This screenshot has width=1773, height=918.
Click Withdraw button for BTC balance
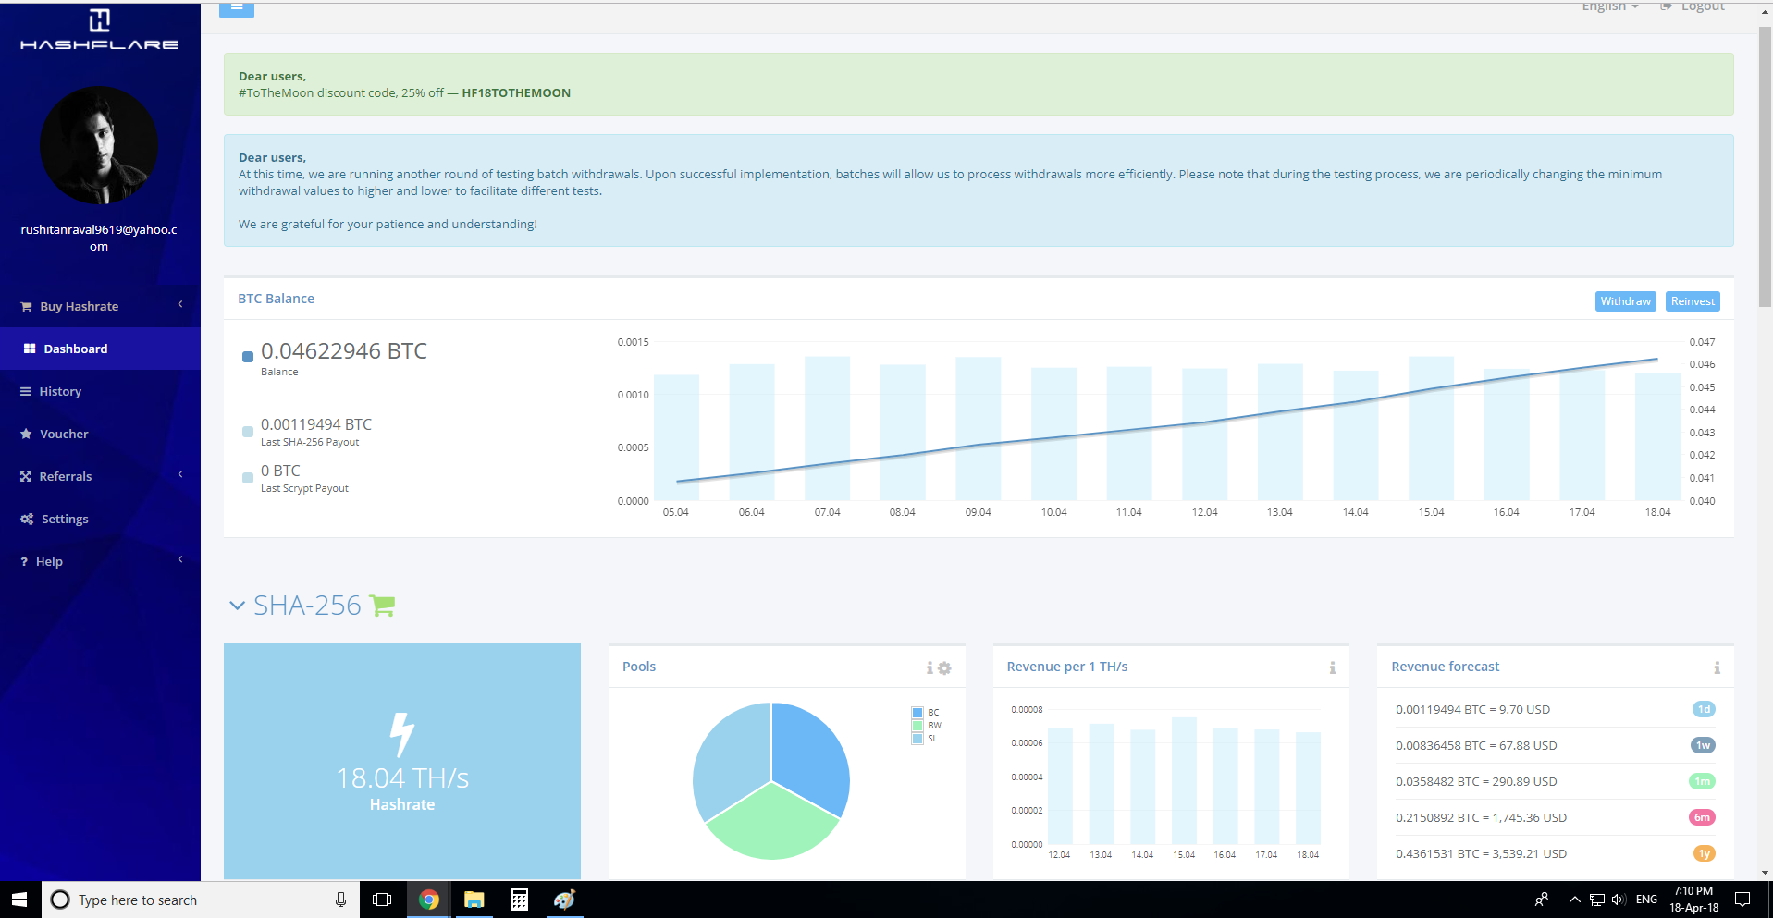point(1626,301)
